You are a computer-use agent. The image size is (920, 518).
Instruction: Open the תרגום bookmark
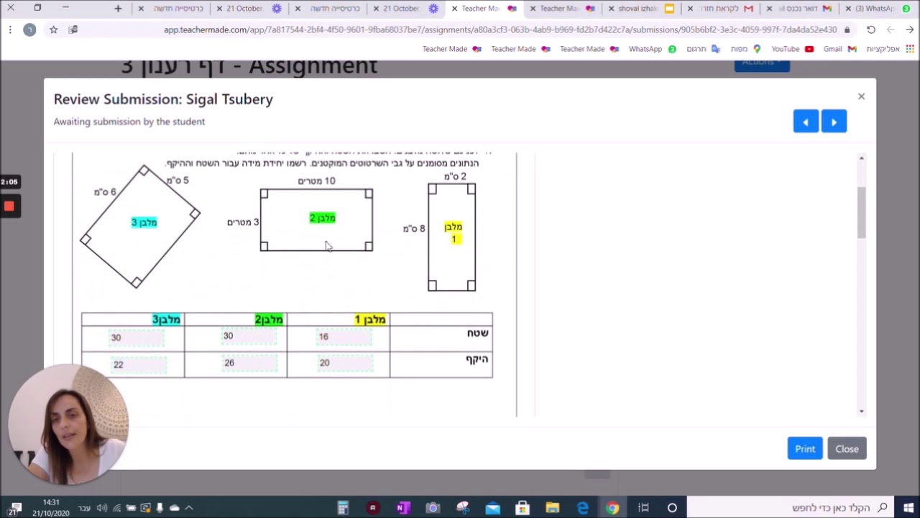[x=703, y=49]
